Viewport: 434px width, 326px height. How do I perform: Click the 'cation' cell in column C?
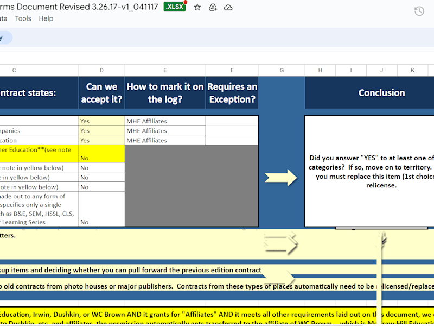(39, 140)
